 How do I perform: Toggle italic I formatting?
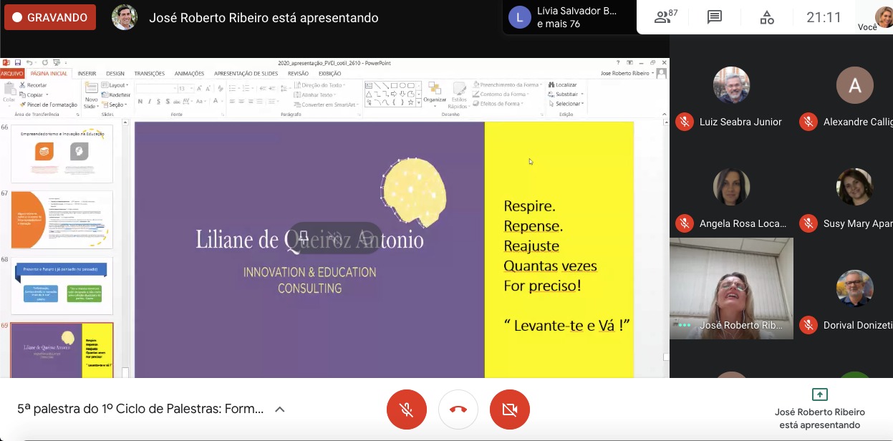coord(150,101)
